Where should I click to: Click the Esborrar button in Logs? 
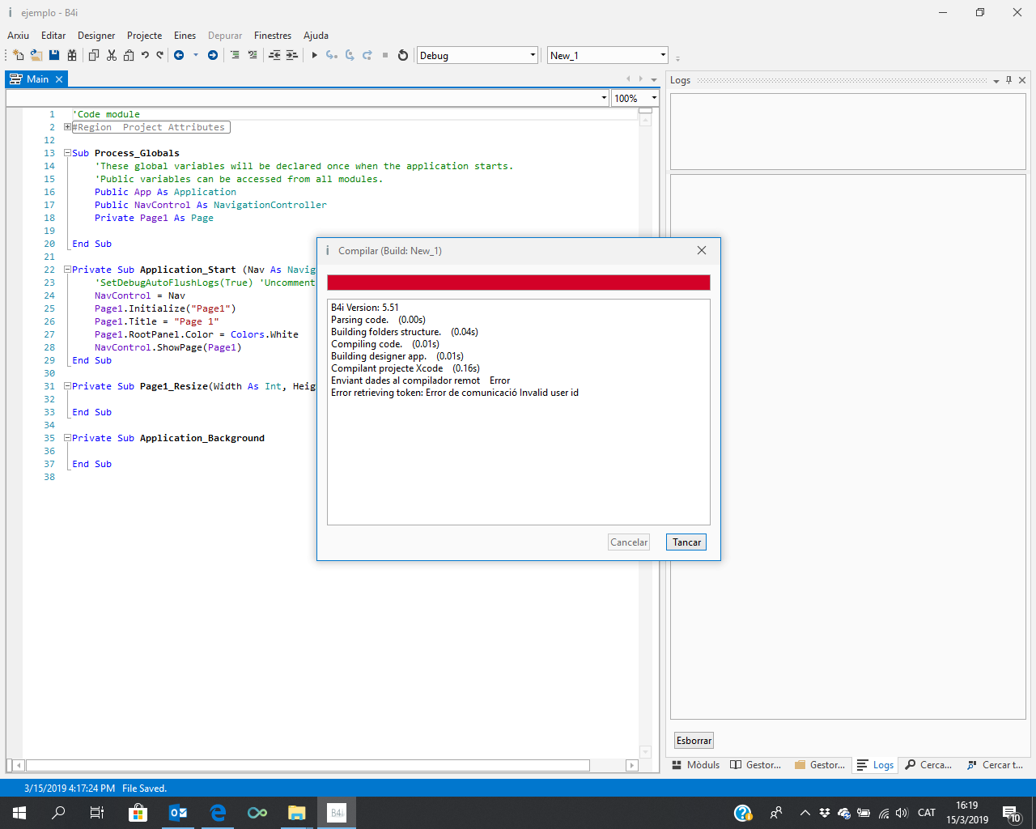pos(694,741)
